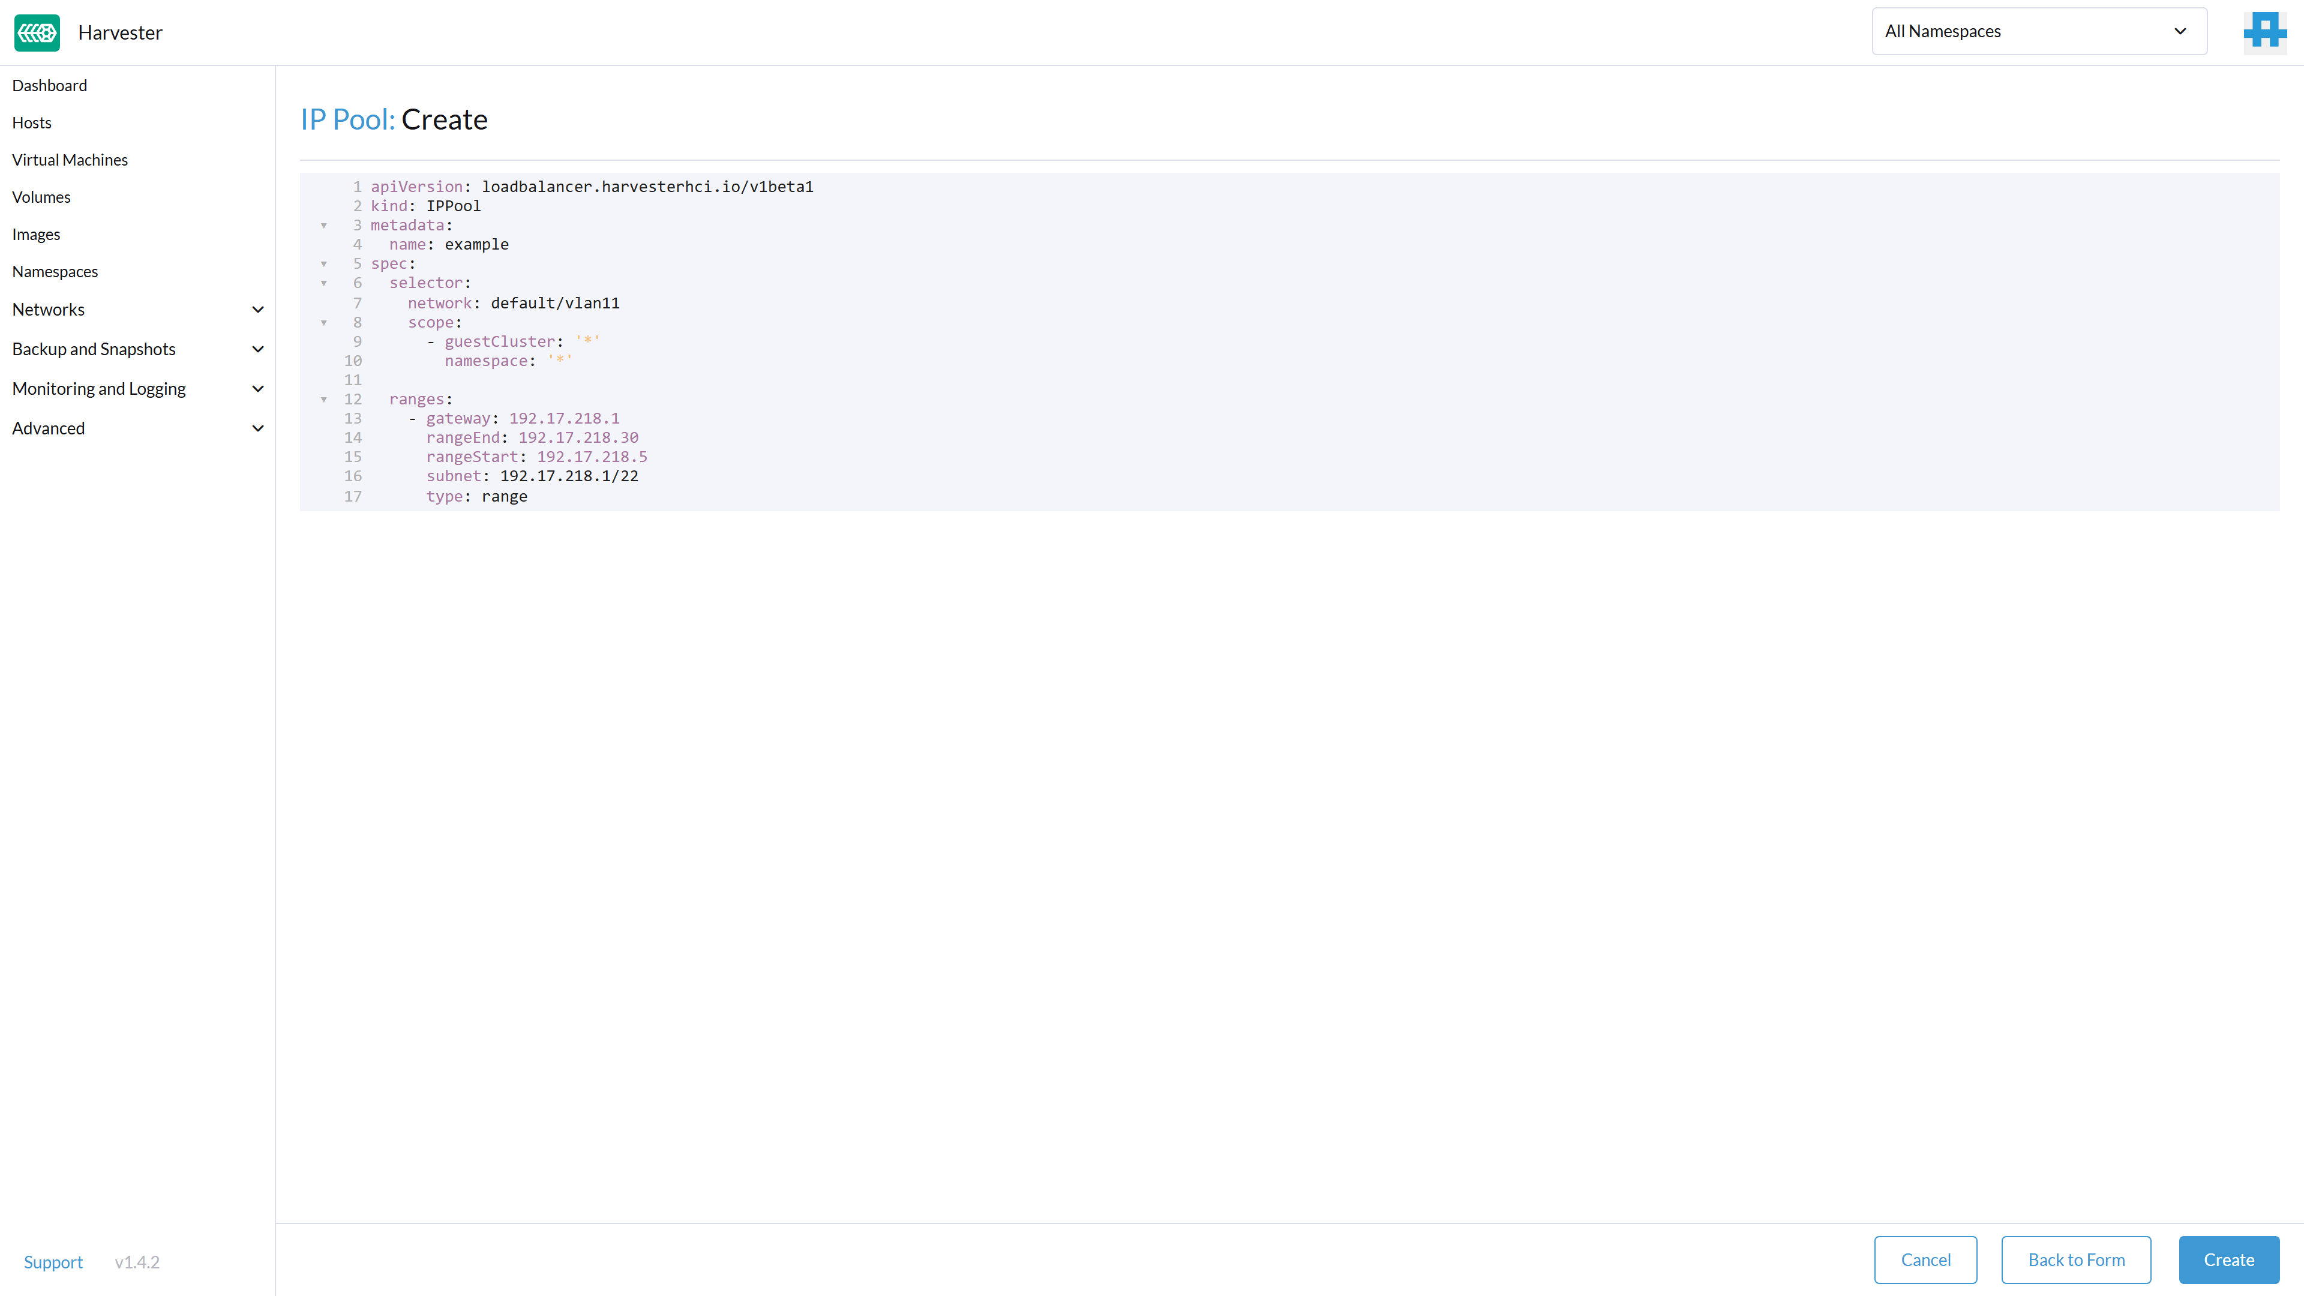The image size is (2304, 1296).
Task: Collapse the spec block fold arrow
Action: pos(324,264)
